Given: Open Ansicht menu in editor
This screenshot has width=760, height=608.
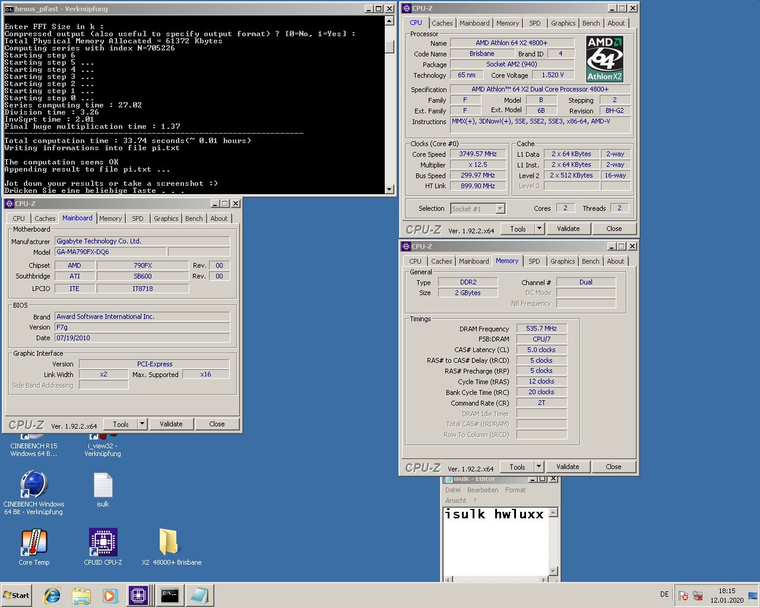Looking at the screenshot, I should tap(456, 501).
